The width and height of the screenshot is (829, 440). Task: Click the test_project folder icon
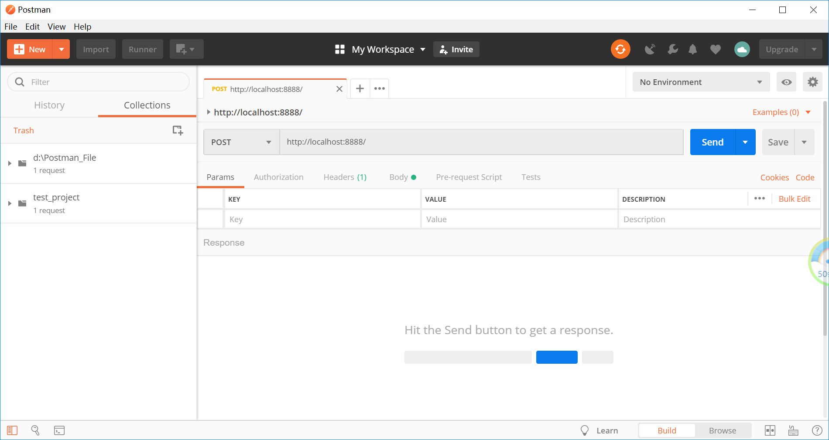(x=22, y=203)
